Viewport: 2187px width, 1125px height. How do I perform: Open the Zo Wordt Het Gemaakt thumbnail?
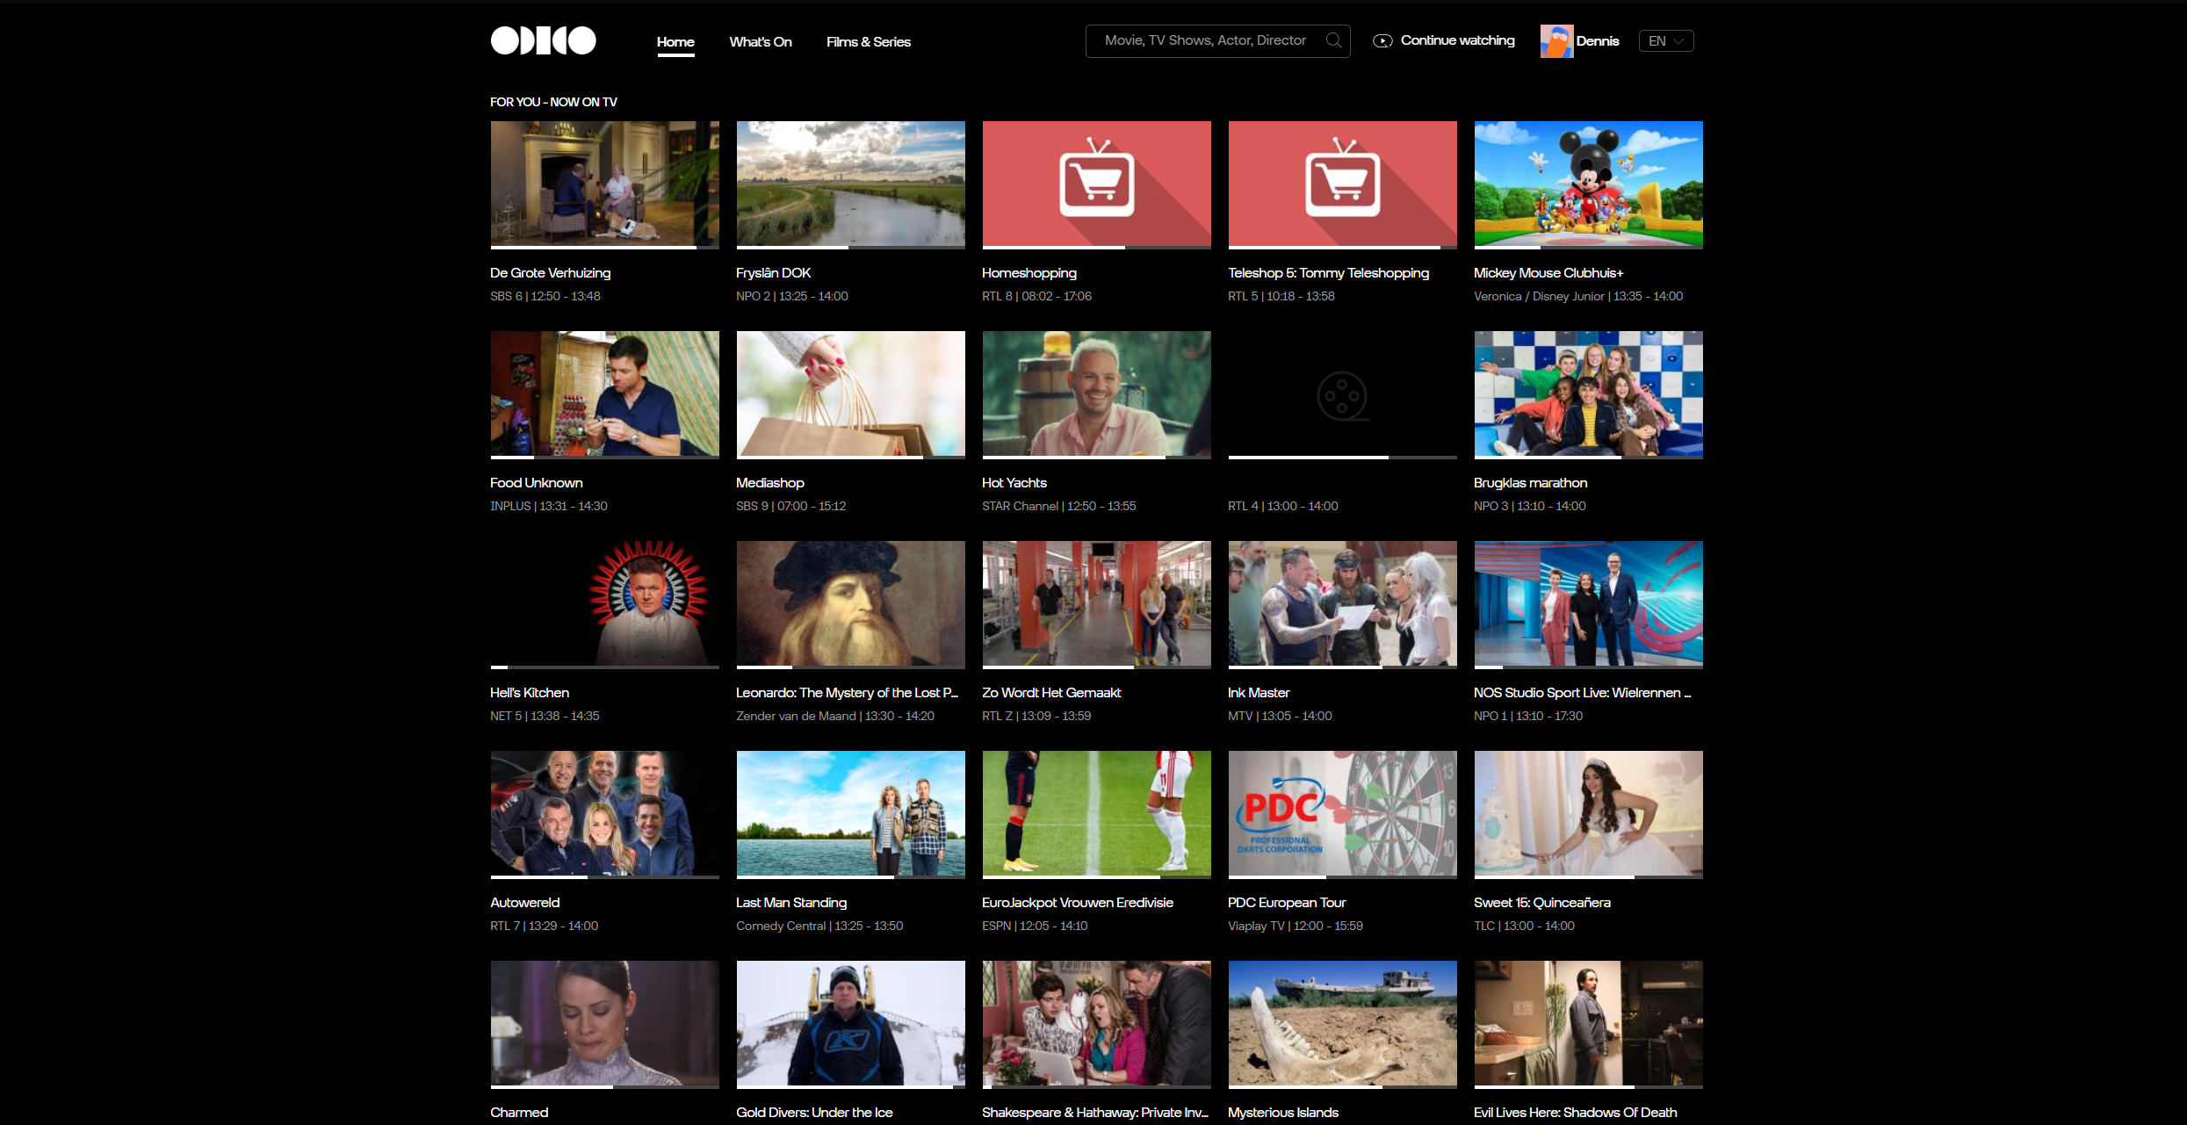click(1096, 604)
